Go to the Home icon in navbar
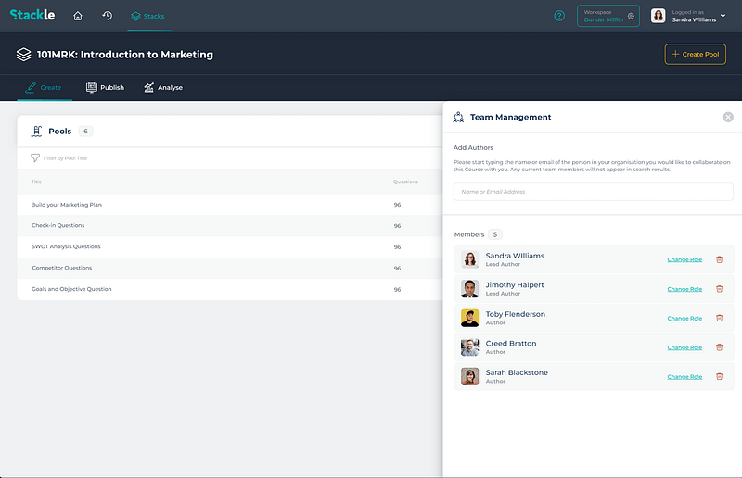742x478 pixels. [78, 16]
